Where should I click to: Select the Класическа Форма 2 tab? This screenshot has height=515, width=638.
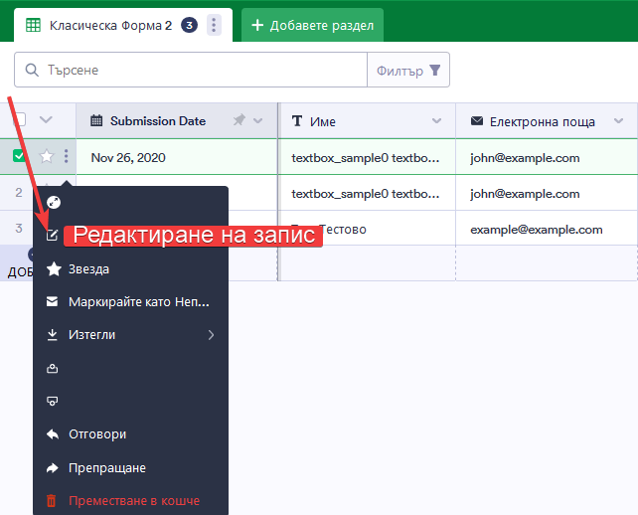123,25
